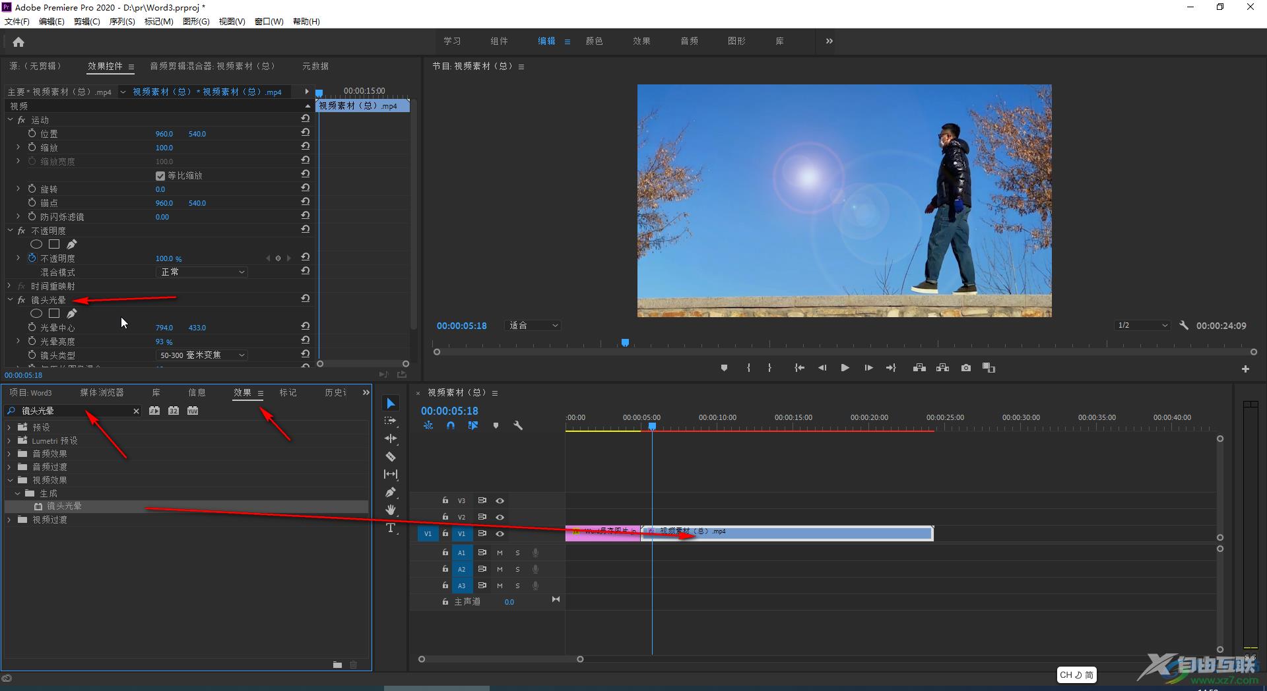Reset the Position parameter
Image resolution: width=1267 pixels, height=691 pixels.
coord(305,133)
